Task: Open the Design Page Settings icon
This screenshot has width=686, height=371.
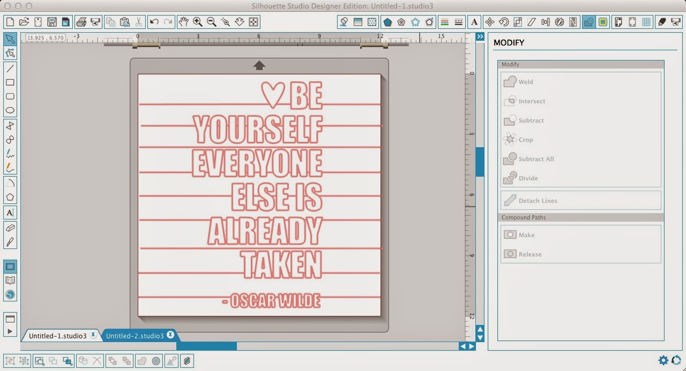Action: [x=618, y=22]
